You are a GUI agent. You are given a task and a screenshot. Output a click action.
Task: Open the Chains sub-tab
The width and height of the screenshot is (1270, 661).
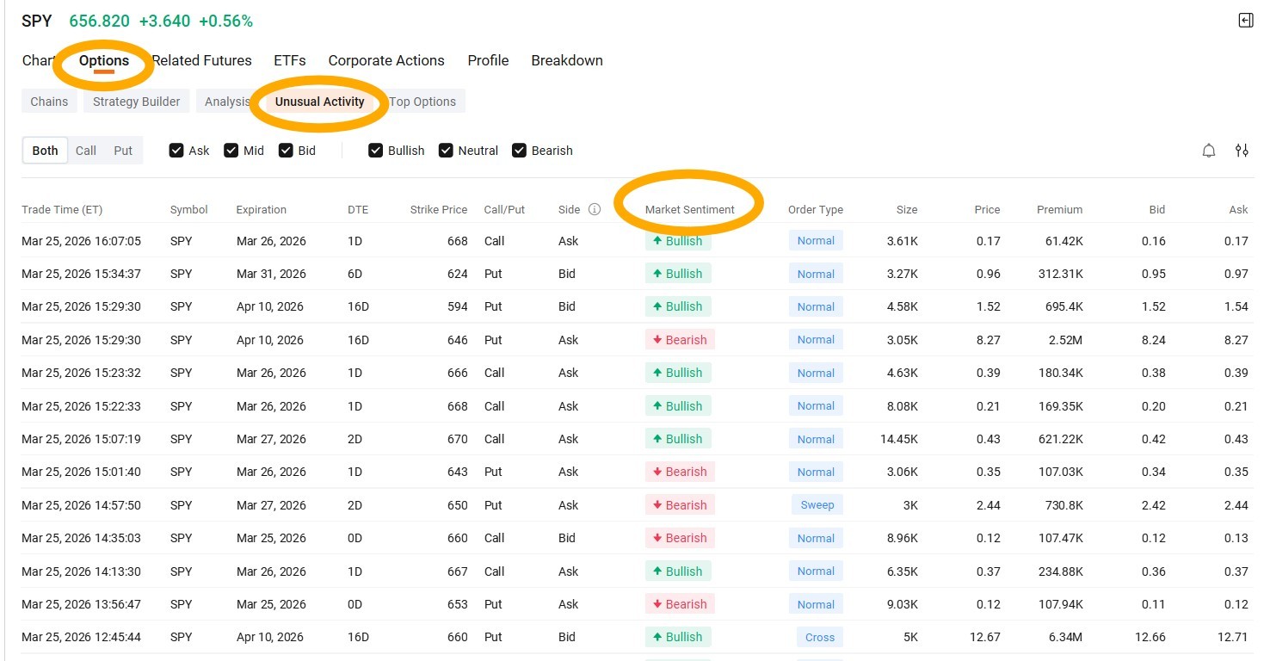tap(49, 102)
